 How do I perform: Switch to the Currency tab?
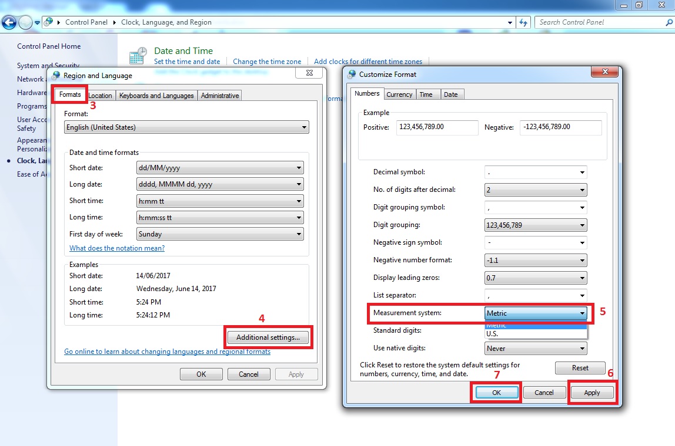point(399,94)
